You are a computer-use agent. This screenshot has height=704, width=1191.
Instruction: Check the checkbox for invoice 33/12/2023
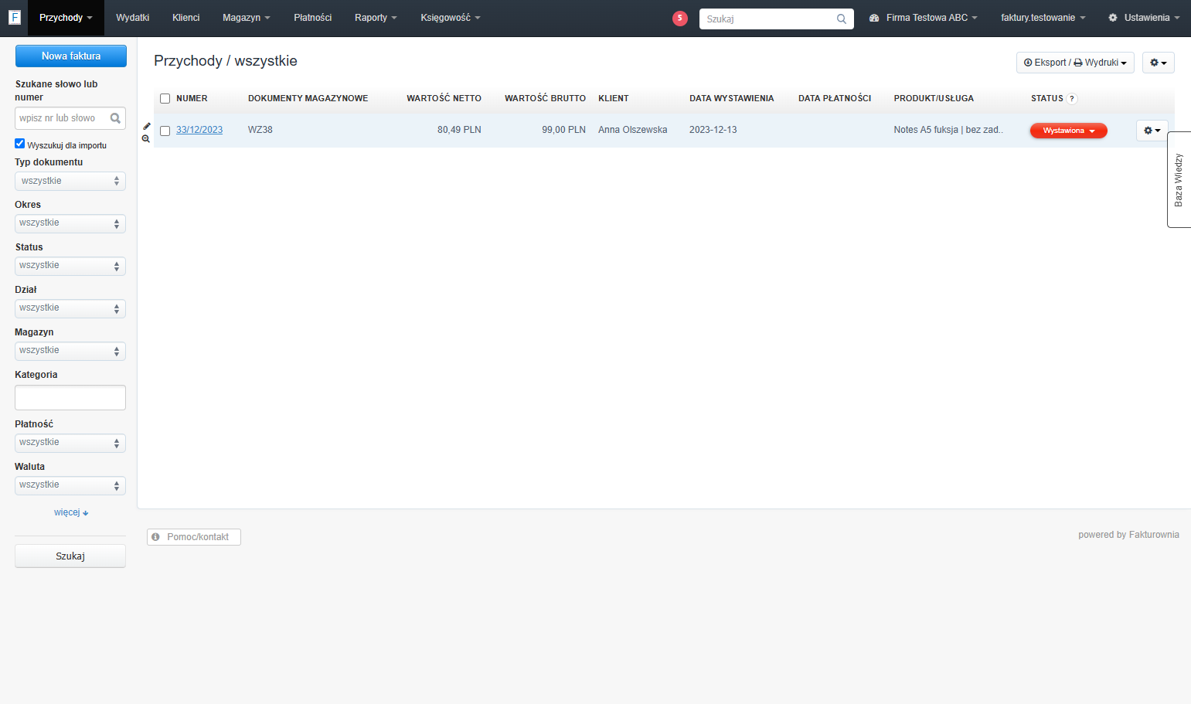click(x=165, y=131)
